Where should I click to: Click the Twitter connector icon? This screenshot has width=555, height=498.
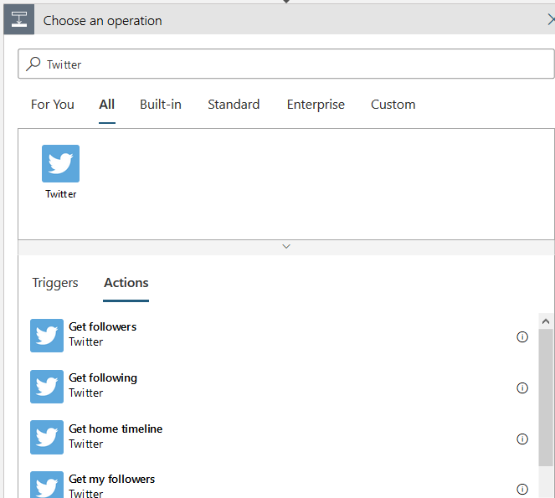click(60, 164)
